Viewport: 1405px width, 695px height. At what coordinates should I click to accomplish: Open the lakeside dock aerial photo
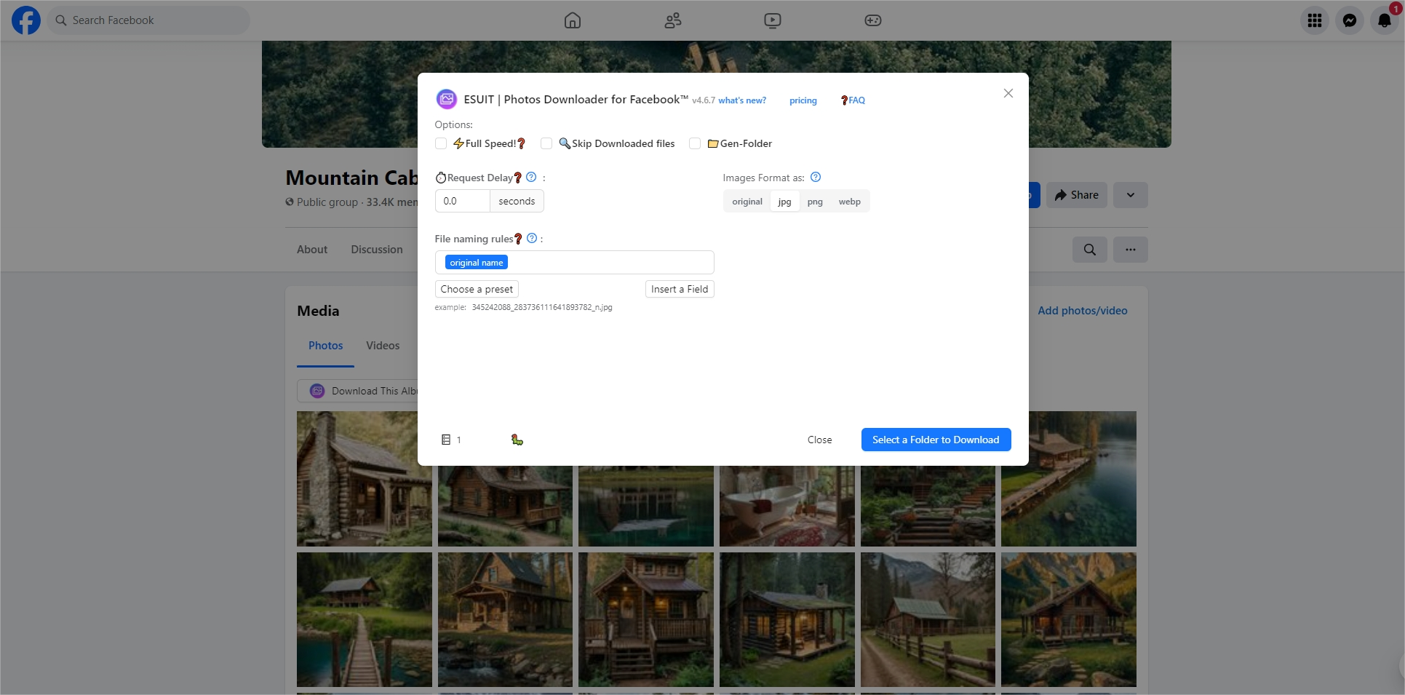(x=1068, y=479)
